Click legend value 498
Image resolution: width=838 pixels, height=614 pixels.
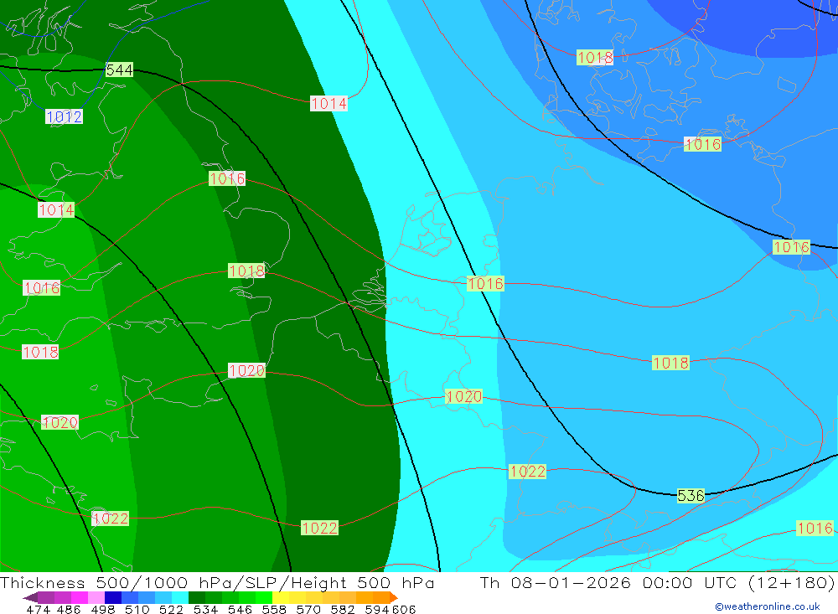[x=102, y=609]
